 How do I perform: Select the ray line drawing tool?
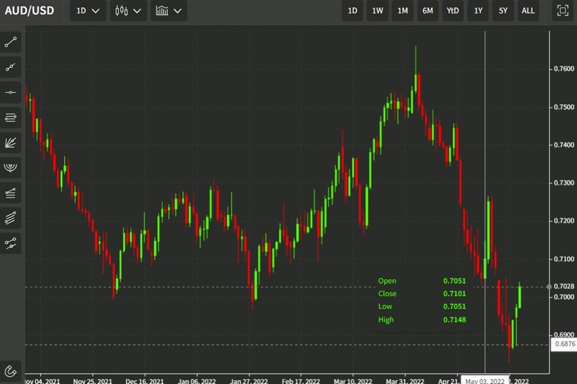point(10,67)
